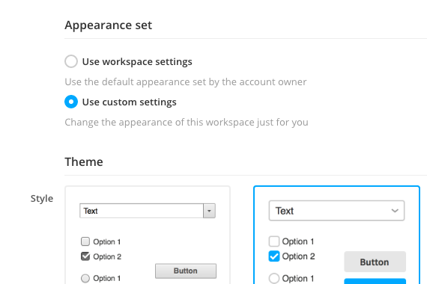Select Option 1 radio in modern theme preview
The width and height of the screenshot is (427, 284).
click(274, 278)
